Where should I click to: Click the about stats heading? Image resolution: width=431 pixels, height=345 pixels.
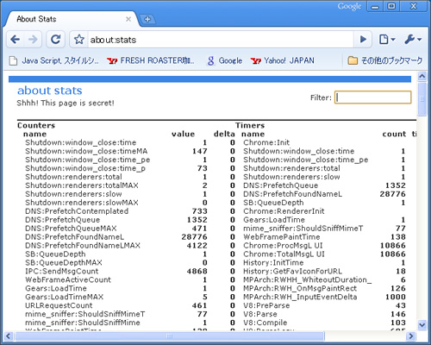click(50, 91)
